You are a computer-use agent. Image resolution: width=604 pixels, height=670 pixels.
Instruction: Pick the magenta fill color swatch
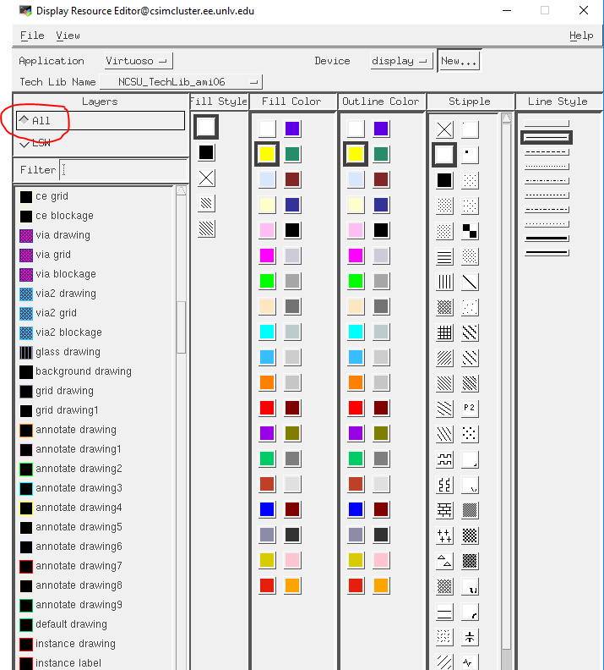click(267, 255)
